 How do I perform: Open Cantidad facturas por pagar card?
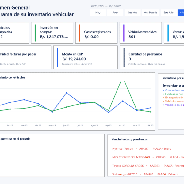(25, 57)
